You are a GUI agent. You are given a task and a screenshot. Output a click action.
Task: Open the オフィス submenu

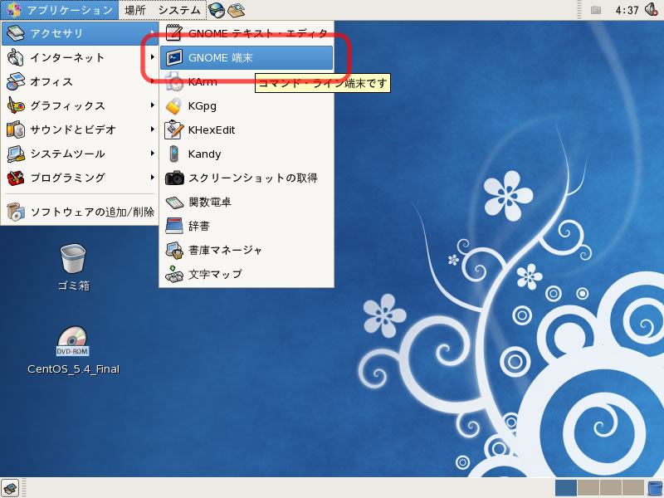(x=80, y=81)
